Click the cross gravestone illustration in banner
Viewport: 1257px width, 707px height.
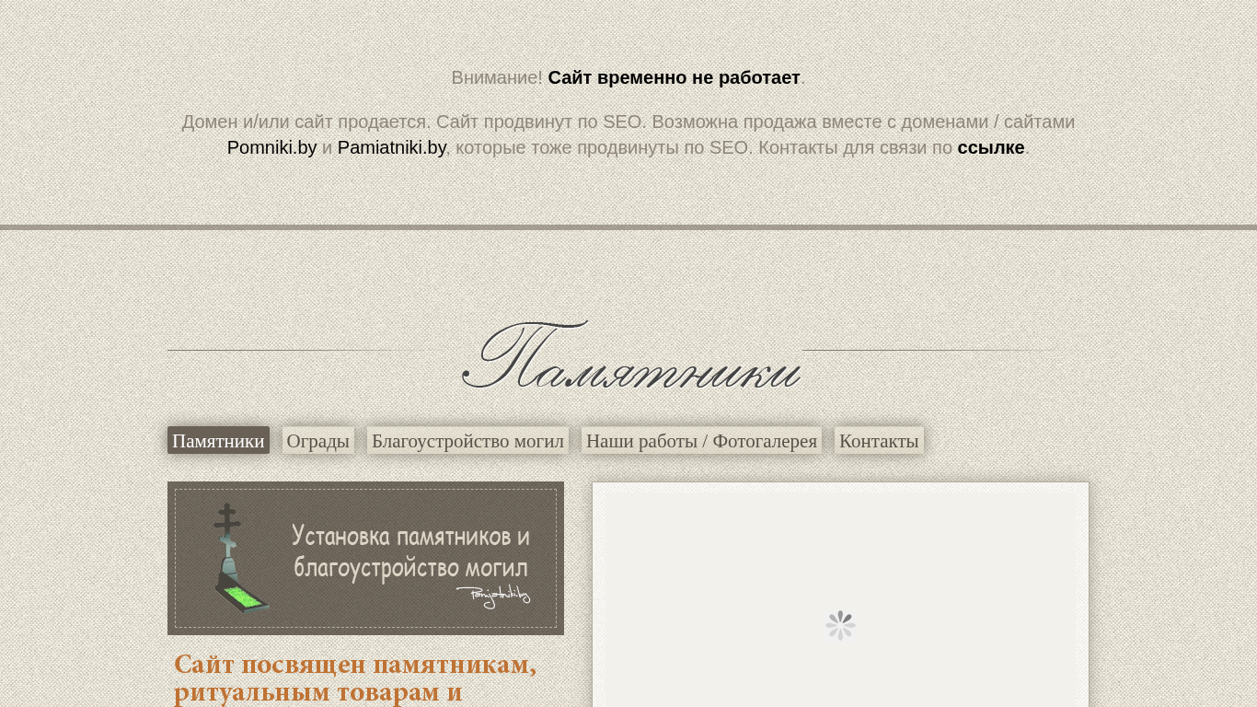239,558
